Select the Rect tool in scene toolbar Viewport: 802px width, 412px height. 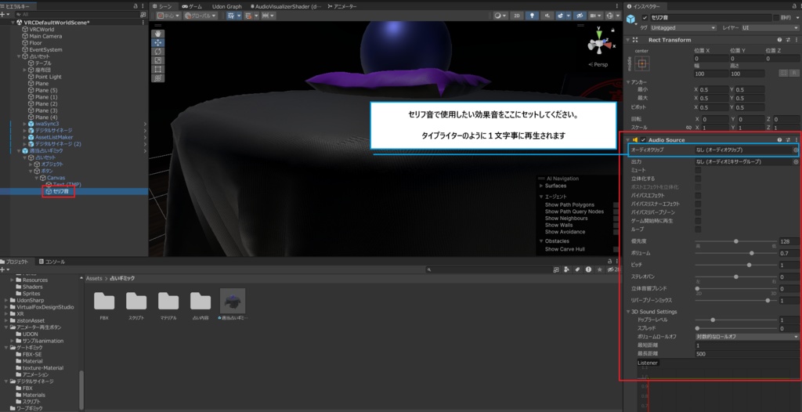point(157,69)
